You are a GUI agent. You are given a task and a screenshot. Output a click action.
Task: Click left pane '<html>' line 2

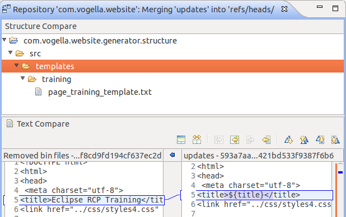point(34,171)
